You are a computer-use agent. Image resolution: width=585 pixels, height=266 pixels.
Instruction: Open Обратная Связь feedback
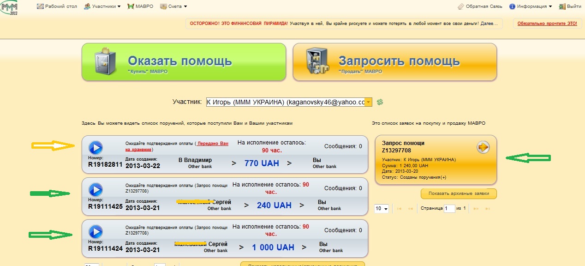tap(480, 6)
